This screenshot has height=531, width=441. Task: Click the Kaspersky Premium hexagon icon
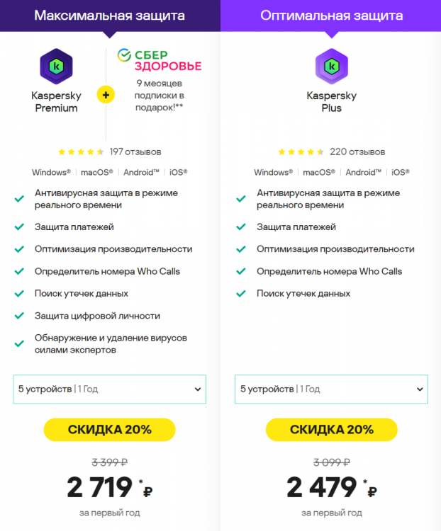(56, 67)
